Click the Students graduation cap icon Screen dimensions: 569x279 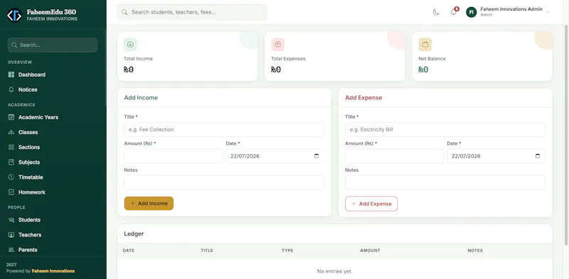click(11, 220)
